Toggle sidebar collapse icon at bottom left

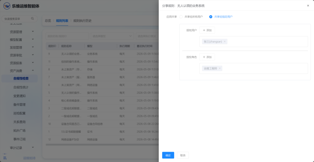click(5, 158)
